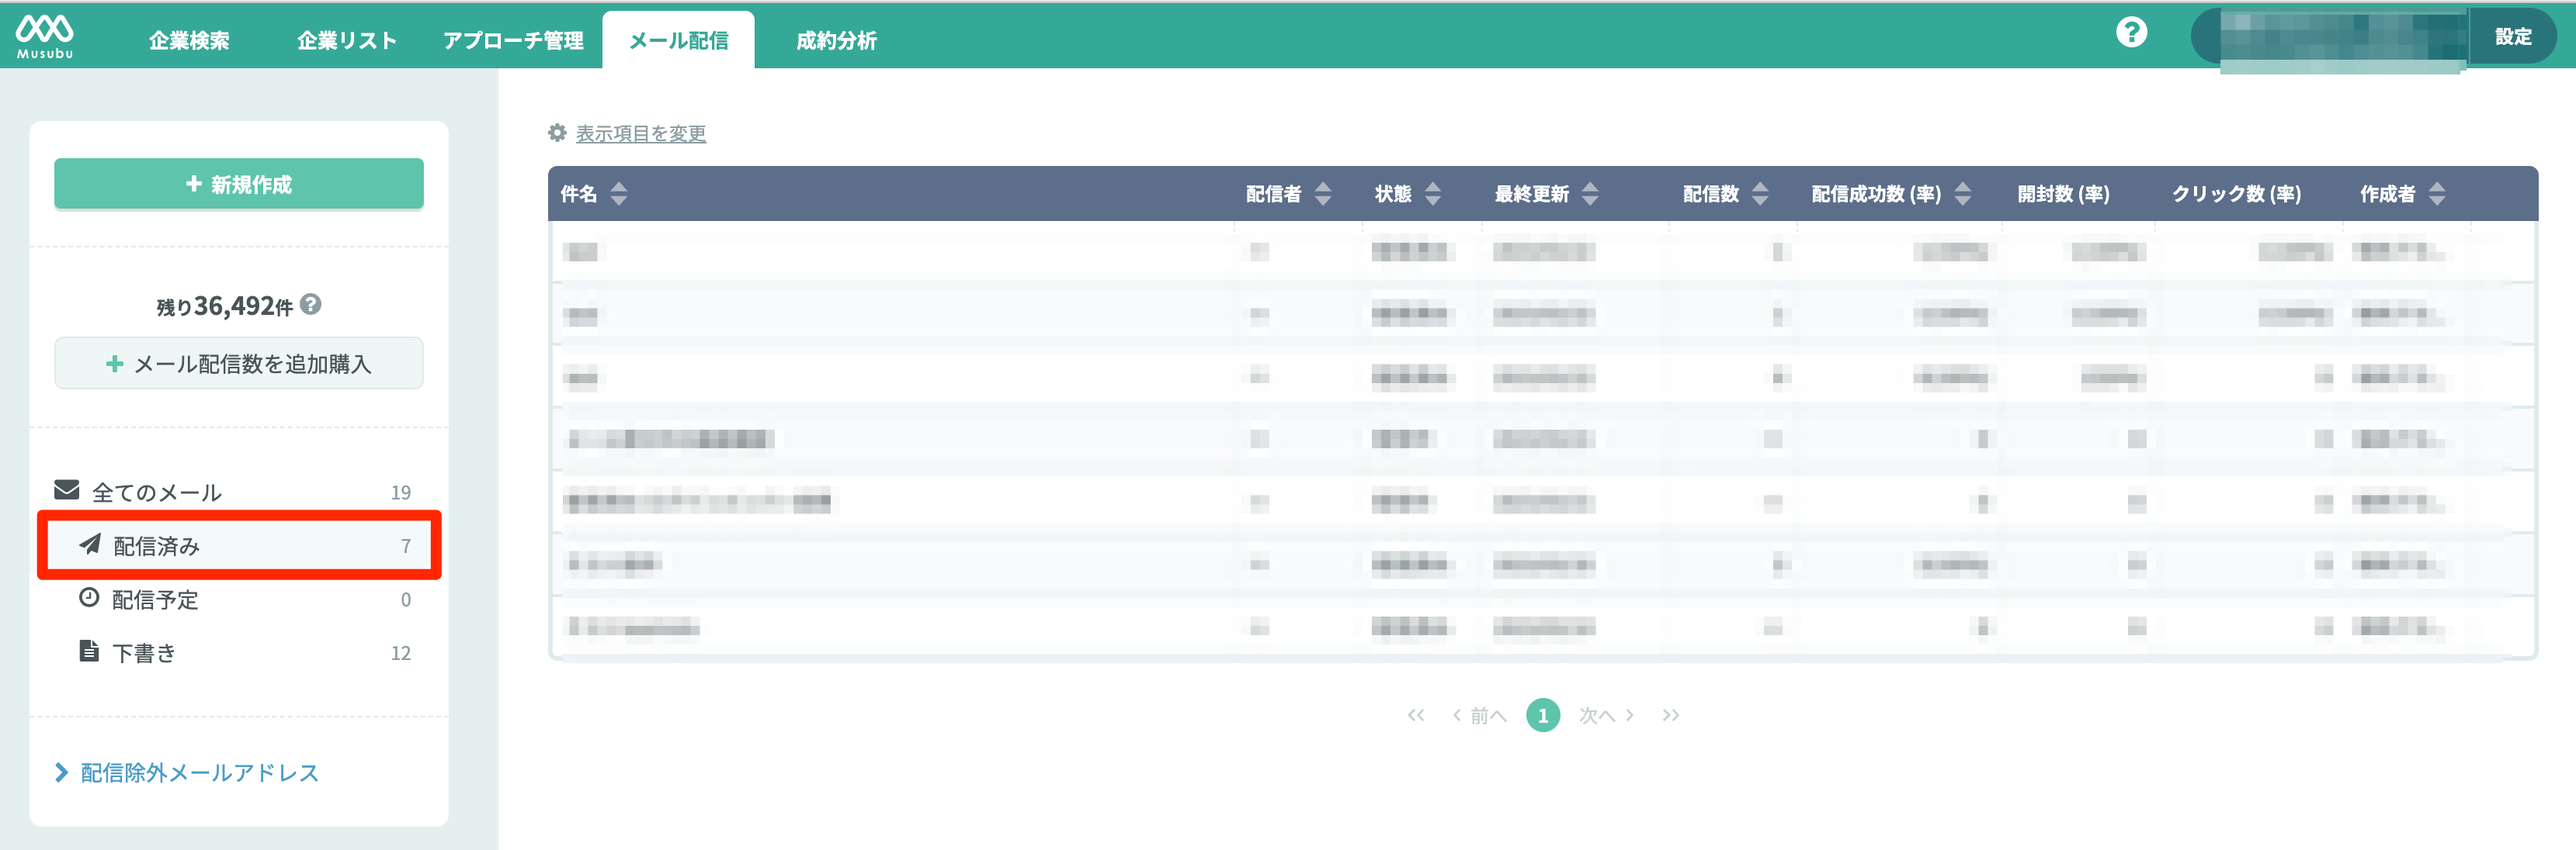Click help icon next to 残り36,492件
This screenshot has height=850, width=2576.
click(311, 304)
